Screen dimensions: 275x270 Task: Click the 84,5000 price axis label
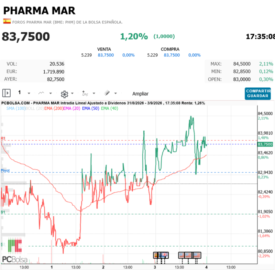tap(265, 114)
